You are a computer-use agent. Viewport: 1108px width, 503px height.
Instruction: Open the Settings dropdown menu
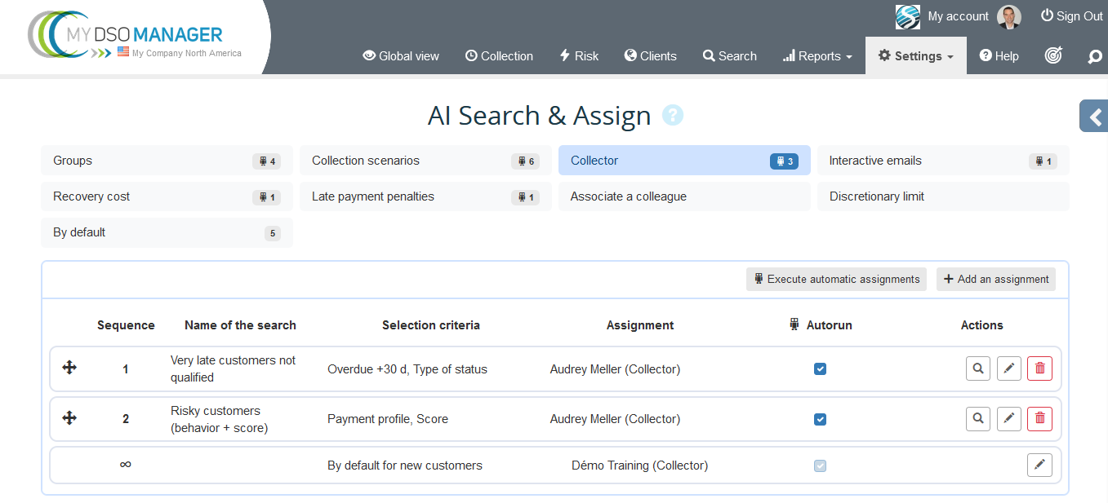[915, 55]
